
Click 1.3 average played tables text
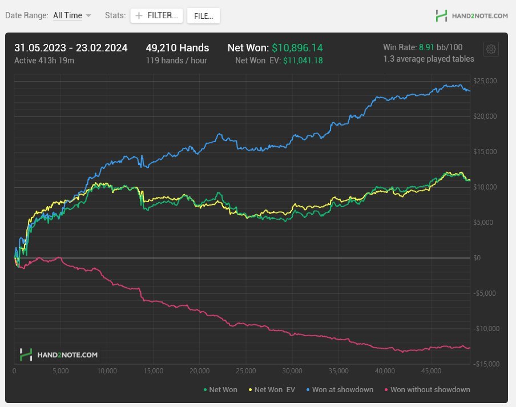click(x=429, y=59)
